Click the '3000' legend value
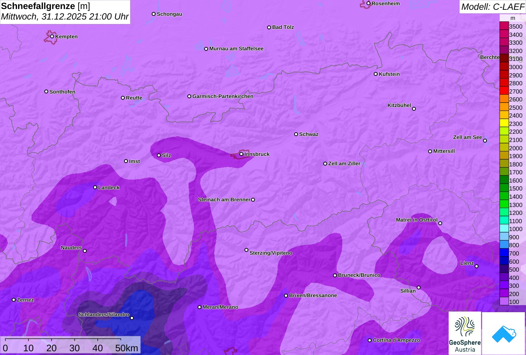This screenshot has height=355, width=526. [516, 67]
